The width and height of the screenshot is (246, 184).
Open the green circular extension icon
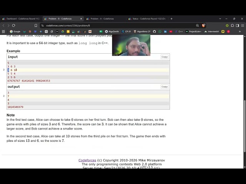tap(227, 26)
